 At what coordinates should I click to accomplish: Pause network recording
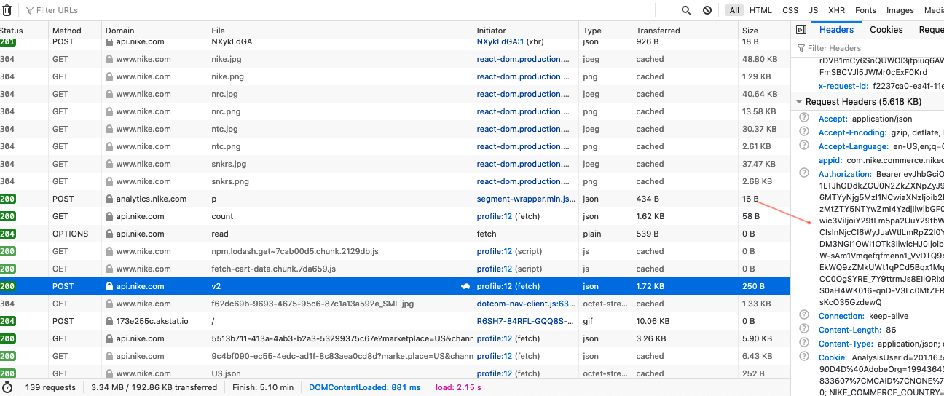[666, 10]
